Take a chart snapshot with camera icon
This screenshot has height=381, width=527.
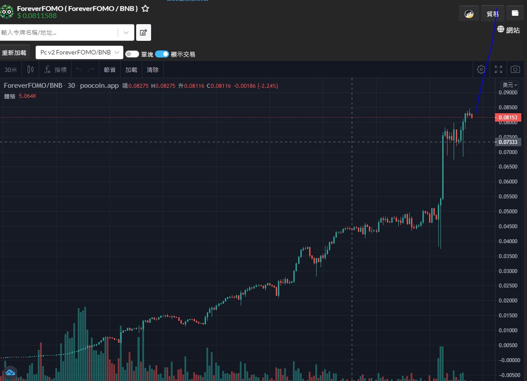tap(515, 69)
